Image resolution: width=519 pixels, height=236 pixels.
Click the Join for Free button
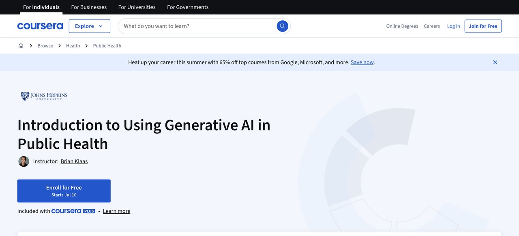(x=483, y=26)
